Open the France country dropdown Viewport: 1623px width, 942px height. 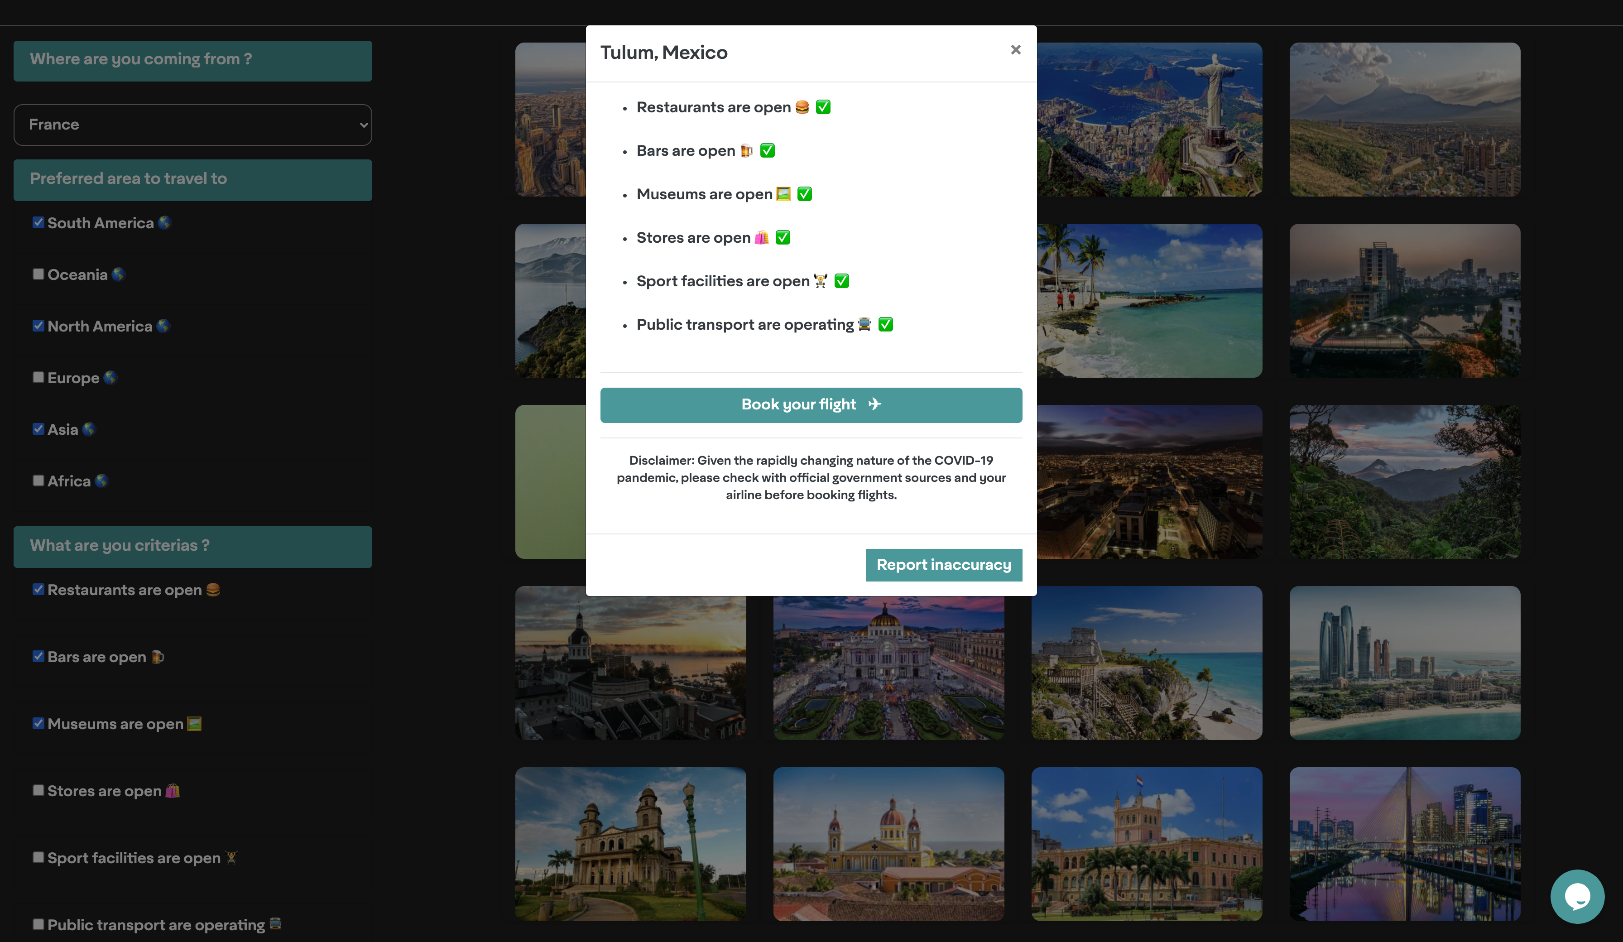tap(192, 125)
